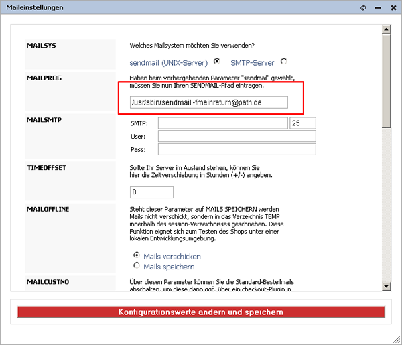This screenshot has height=345, width=402.
Task: Click the refresh icon in the title bar
Action: click(x=363, y=8)
